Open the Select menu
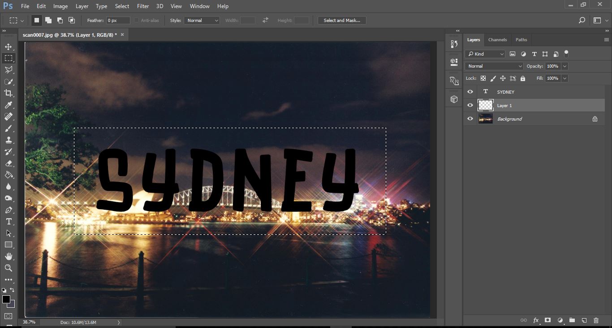612x328 pixels. pyautogui.click(x=122, y=6)
